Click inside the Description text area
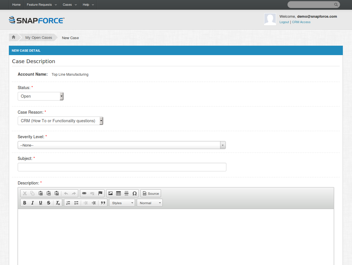 pyautogui.click(x=176, y=237)
